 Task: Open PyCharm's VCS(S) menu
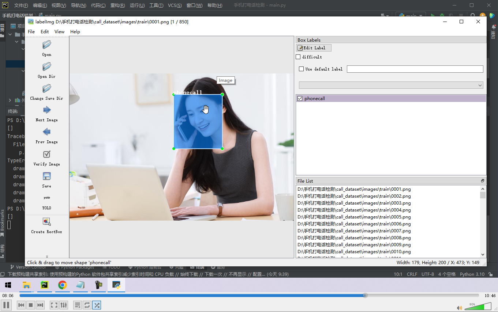pyautogui.click(x=175, y=5)
